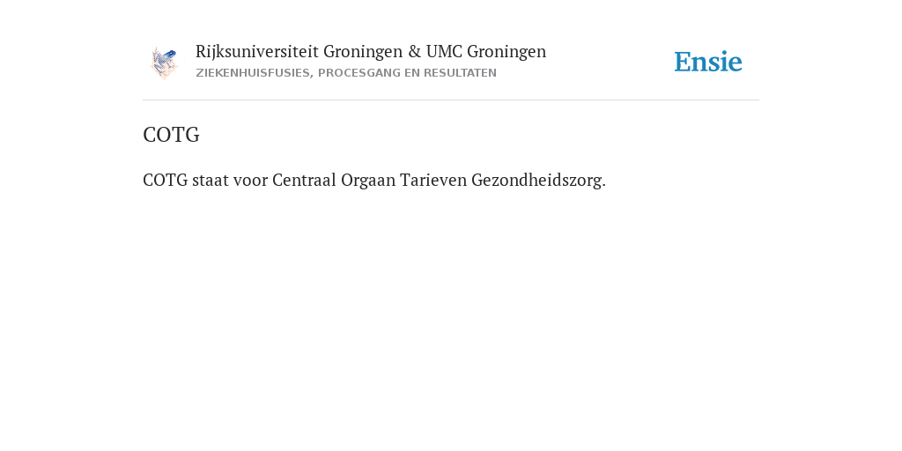Image resolution: width=902 pixels, height=451 pixels.
Task: Click the blank area below the definition
Action: click(x=451, y=316)
